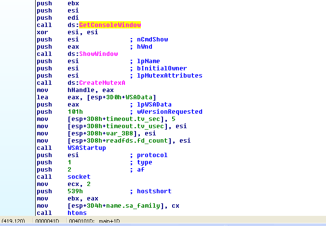The height and width of the screenshot is (226, 326).
Task: Click the main+1D address in status bar
Action: [109, 221]
